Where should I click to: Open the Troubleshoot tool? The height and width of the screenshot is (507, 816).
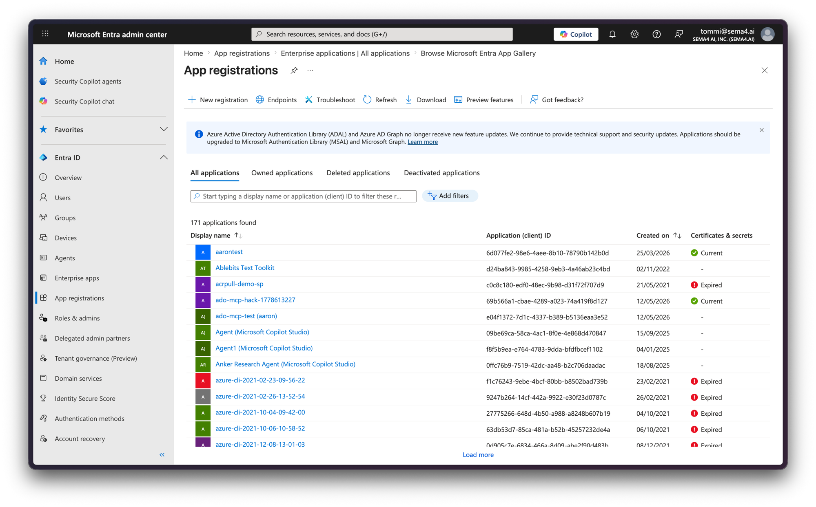(x=330, y=100)
